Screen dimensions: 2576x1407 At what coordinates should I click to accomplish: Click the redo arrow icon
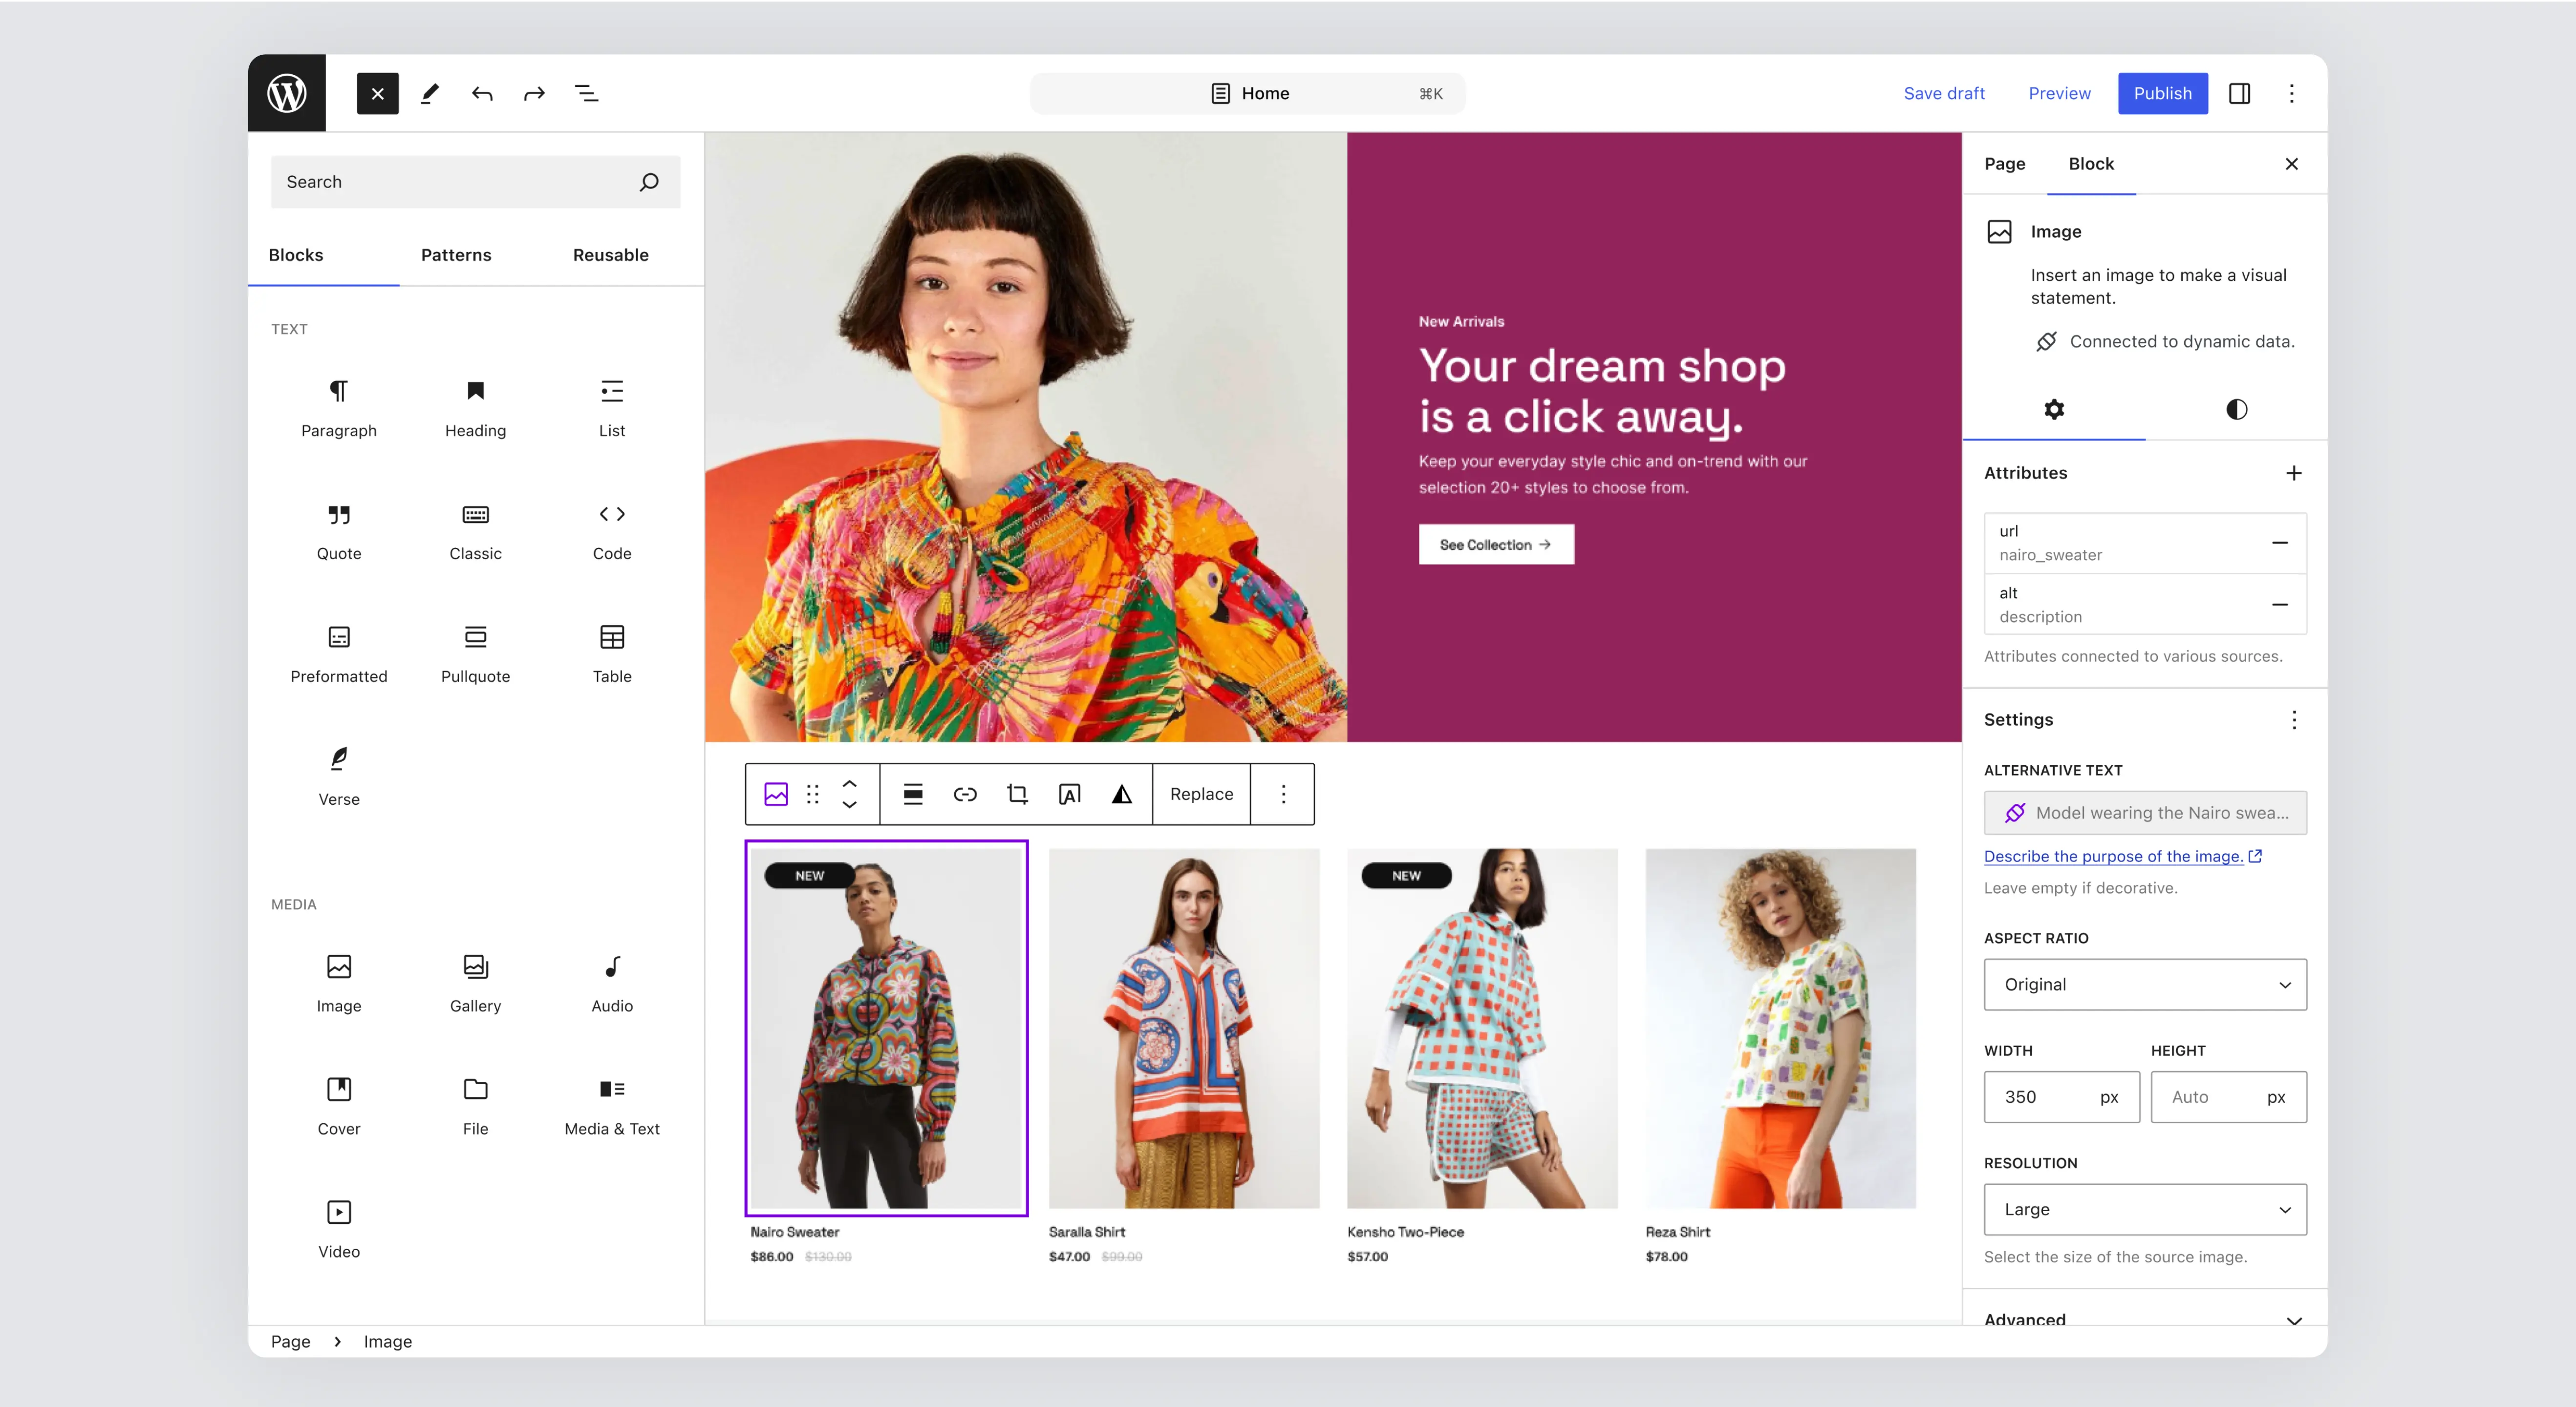point(534,93)
